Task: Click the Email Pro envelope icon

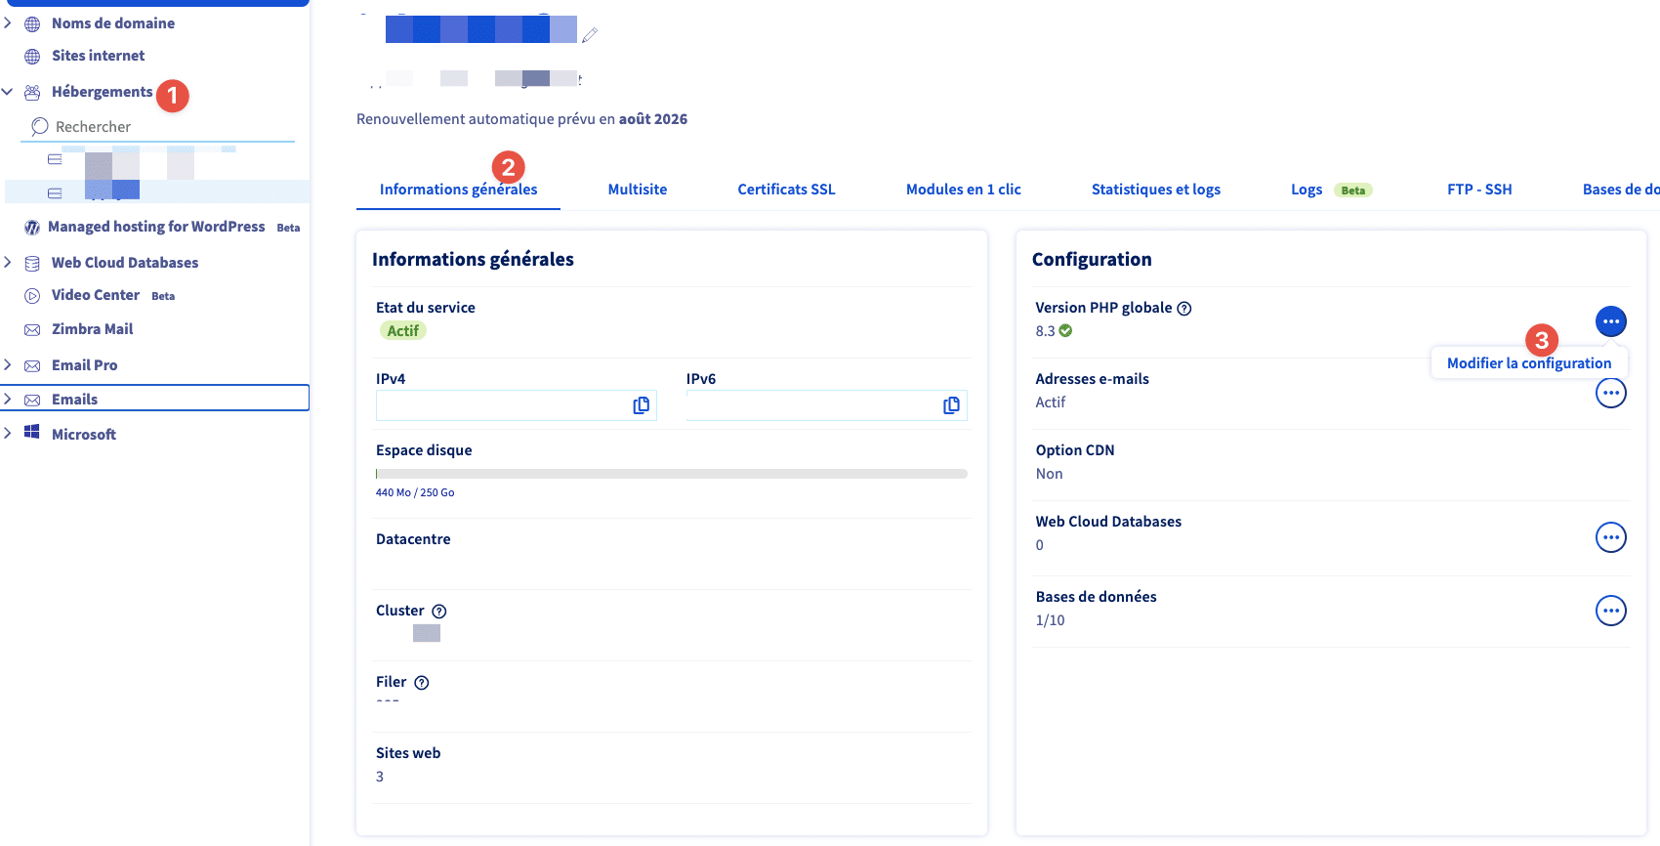Action: pos(32,366)
